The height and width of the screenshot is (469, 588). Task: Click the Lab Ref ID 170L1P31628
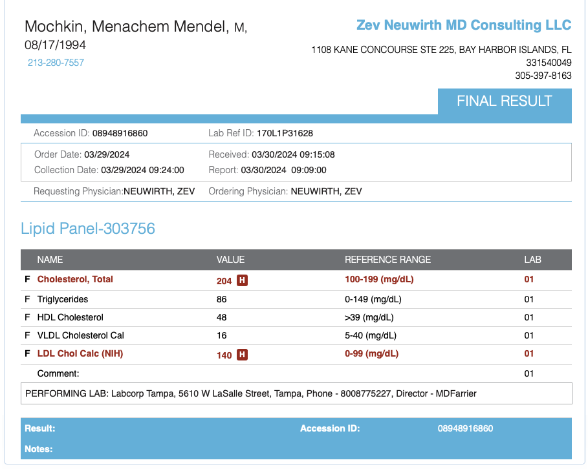tap(285, 134)
